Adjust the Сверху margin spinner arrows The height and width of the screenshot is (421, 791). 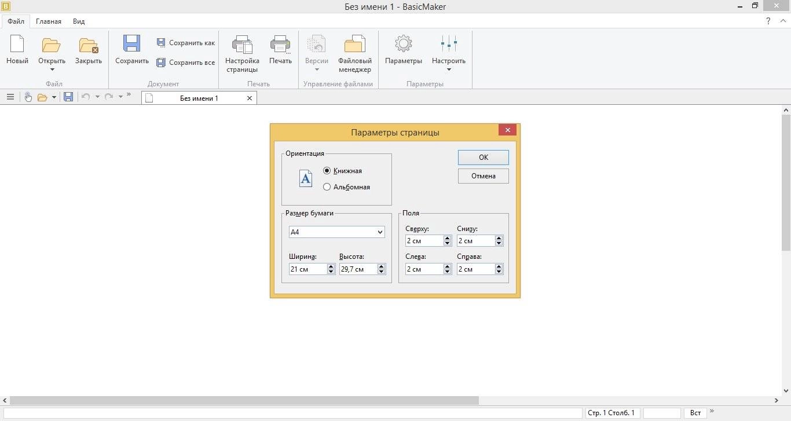[x=448, y=241]
